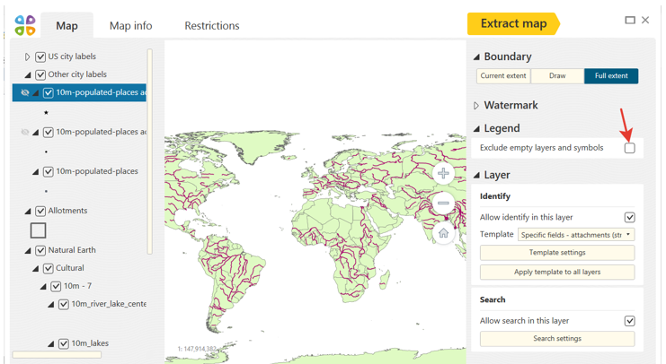Toggle the 10m_river_lake_centerlines checkbox
This screenshot has width=666, height=364.
tap(64, 304)
